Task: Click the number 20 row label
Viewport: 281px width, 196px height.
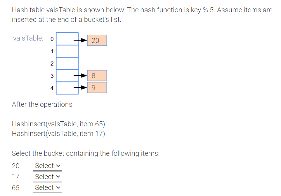Action: 15,166
